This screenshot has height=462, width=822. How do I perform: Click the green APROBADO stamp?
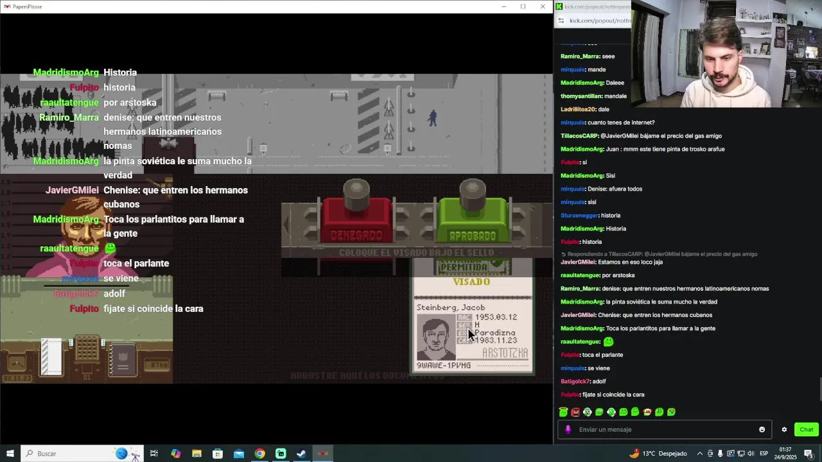click(473, 221)
